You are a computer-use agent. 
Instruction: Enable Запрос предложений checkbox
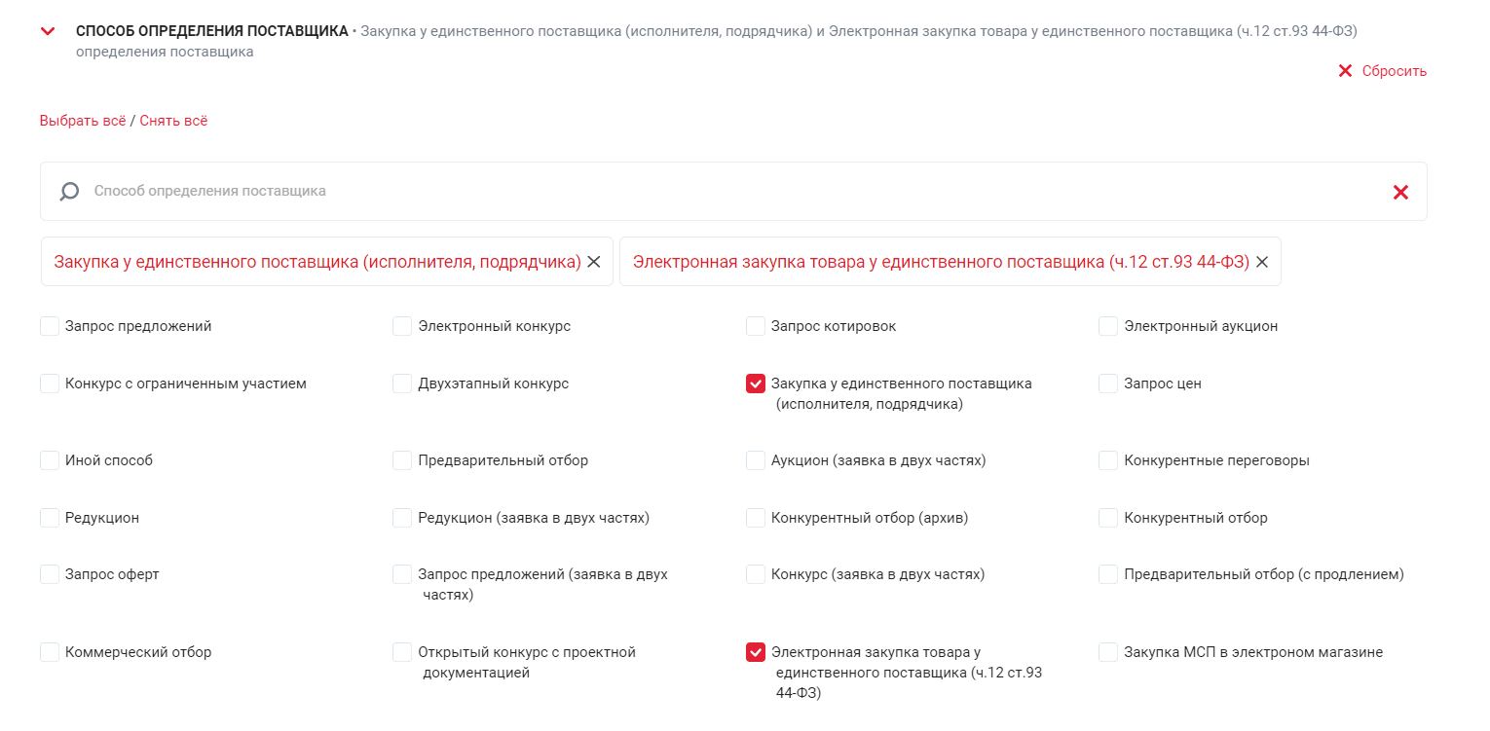50,326
